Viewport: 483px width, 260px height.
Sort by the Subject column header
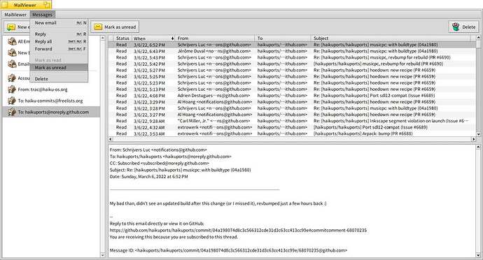click(391, 38)
